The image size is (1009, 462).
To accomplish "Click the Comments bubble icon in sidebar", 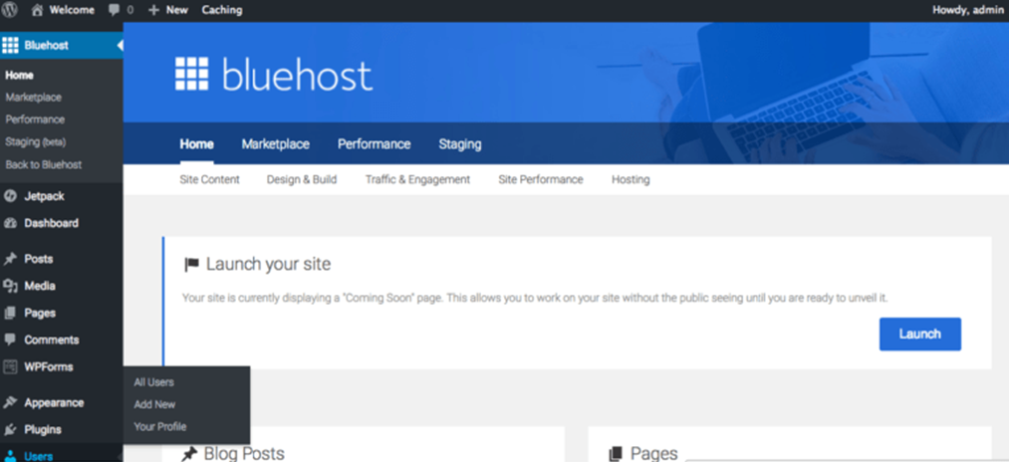I will point(10,340).
